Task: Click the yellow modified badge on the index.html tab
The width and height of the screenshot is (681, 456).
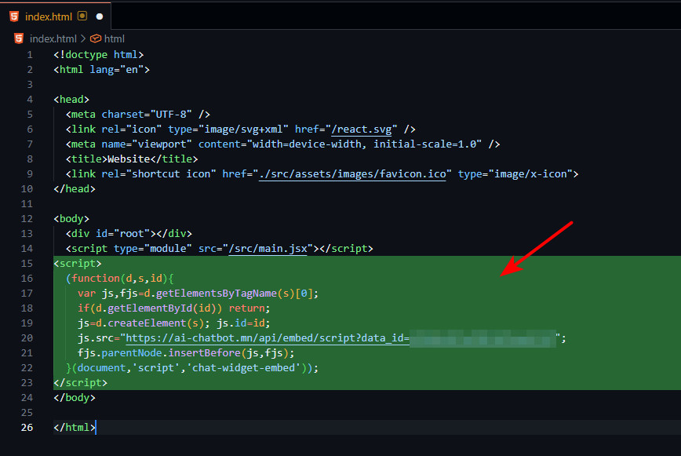Action: (82, 16)
